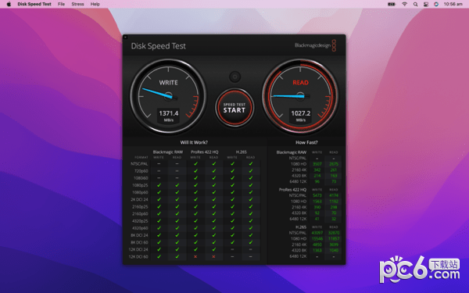Open the Help menu
This screenshot has height=293, width=469.
95,4
